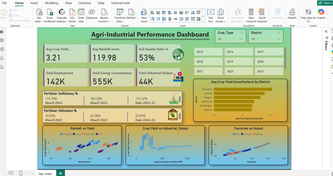Collapse the Filters pane arrows

326,32
